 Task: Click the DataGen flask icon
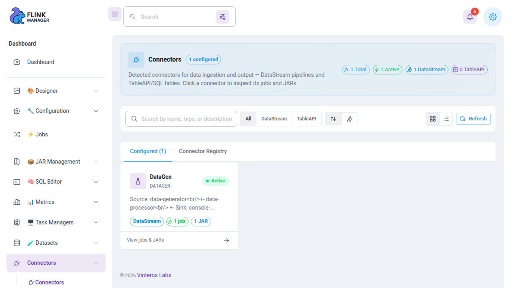point(138,181)
